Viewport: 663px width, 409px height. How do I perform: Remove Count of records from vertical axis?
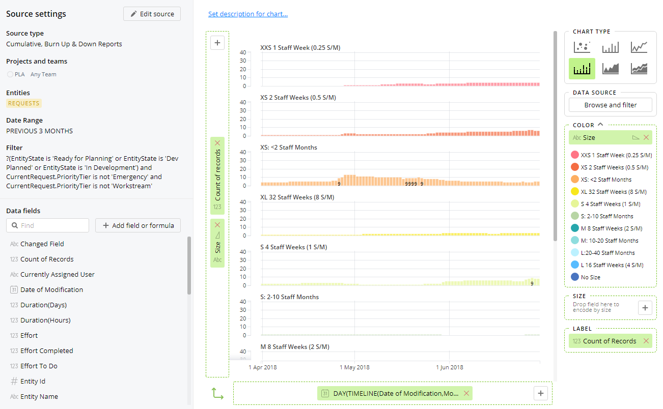[x=217, y=143]
